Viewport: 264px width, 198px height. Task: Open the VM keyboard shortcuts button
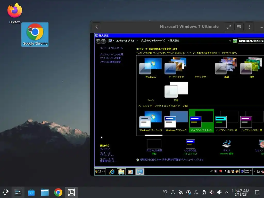click(x=239, y=27)
